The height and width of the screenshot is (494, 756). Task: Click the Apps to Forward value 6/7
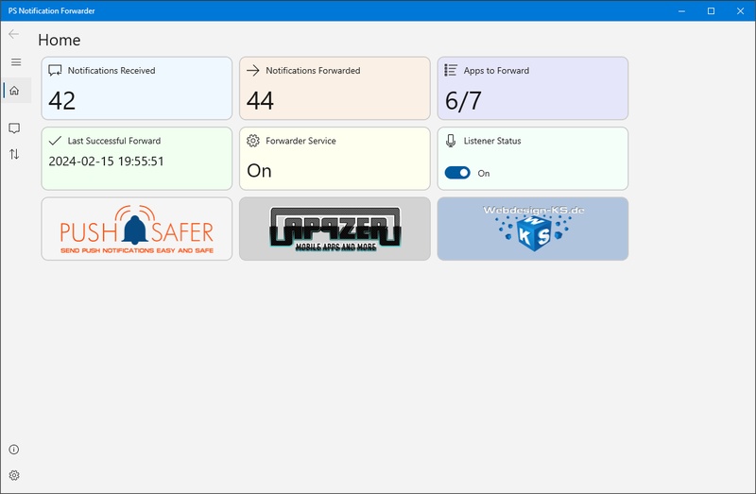point(463,101)
